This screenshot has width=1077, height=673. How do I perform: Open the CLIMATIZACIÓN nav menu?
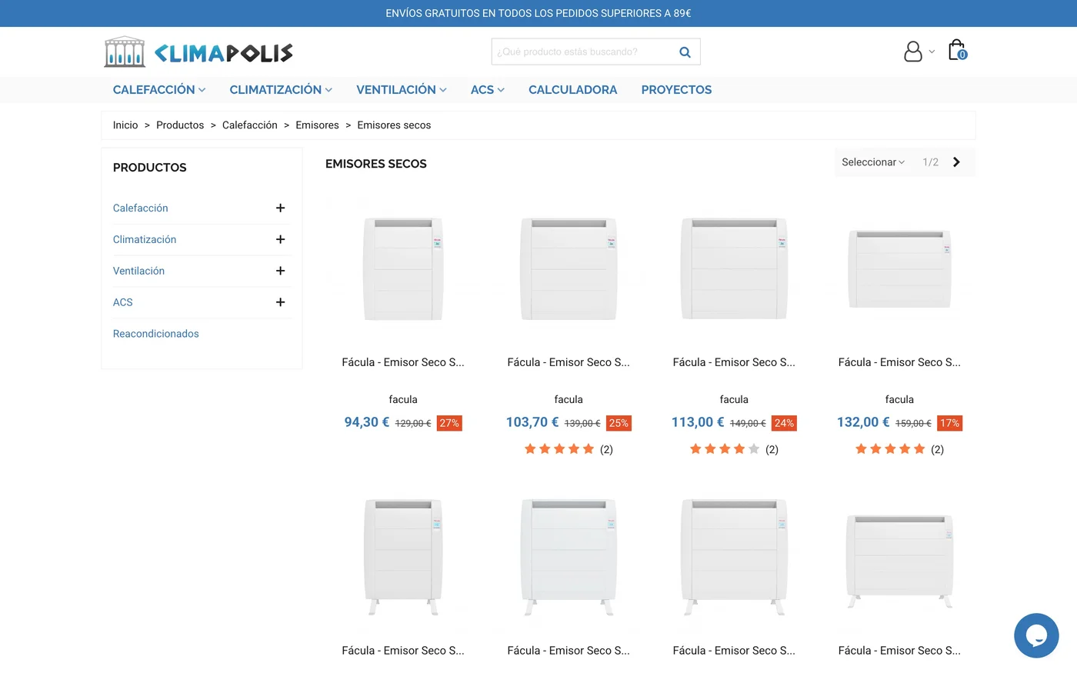click(x=281, y=90)
